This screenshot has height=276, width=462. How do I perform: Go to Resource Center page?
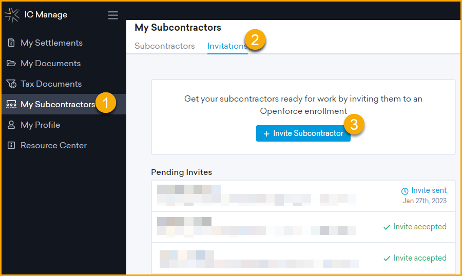[x=53, y=145]
